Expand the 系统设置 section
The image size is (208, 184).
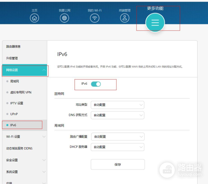(25, 172)
